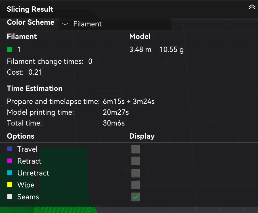The height and width of the screenshot is (213, 258).
Task: Click the blue Travel color swatch
Action: click(x=10, y=149)
